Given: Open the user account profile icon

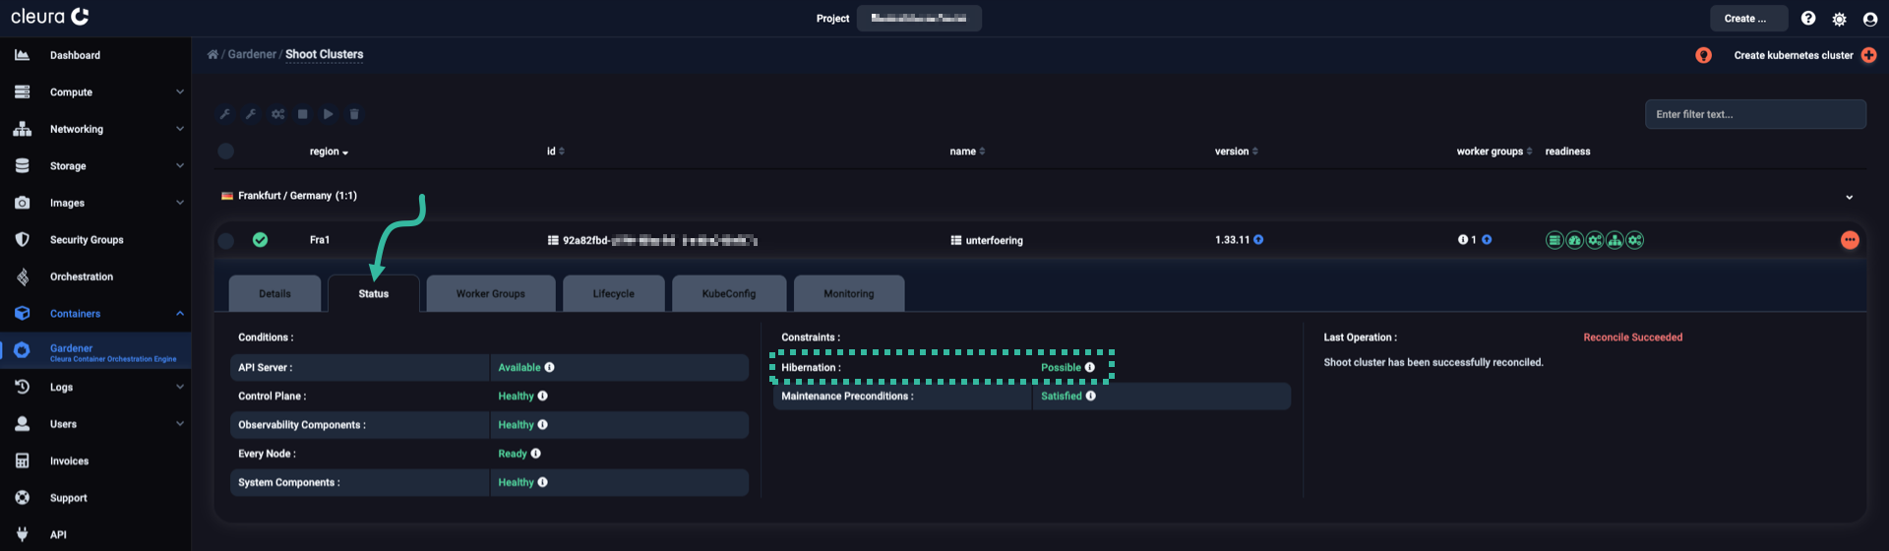Looking at the screenshot, I should pyautogui.click(x=1870, y=19).
